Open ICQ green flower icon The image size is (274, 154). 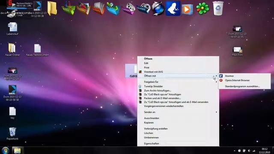pos(203,8)
